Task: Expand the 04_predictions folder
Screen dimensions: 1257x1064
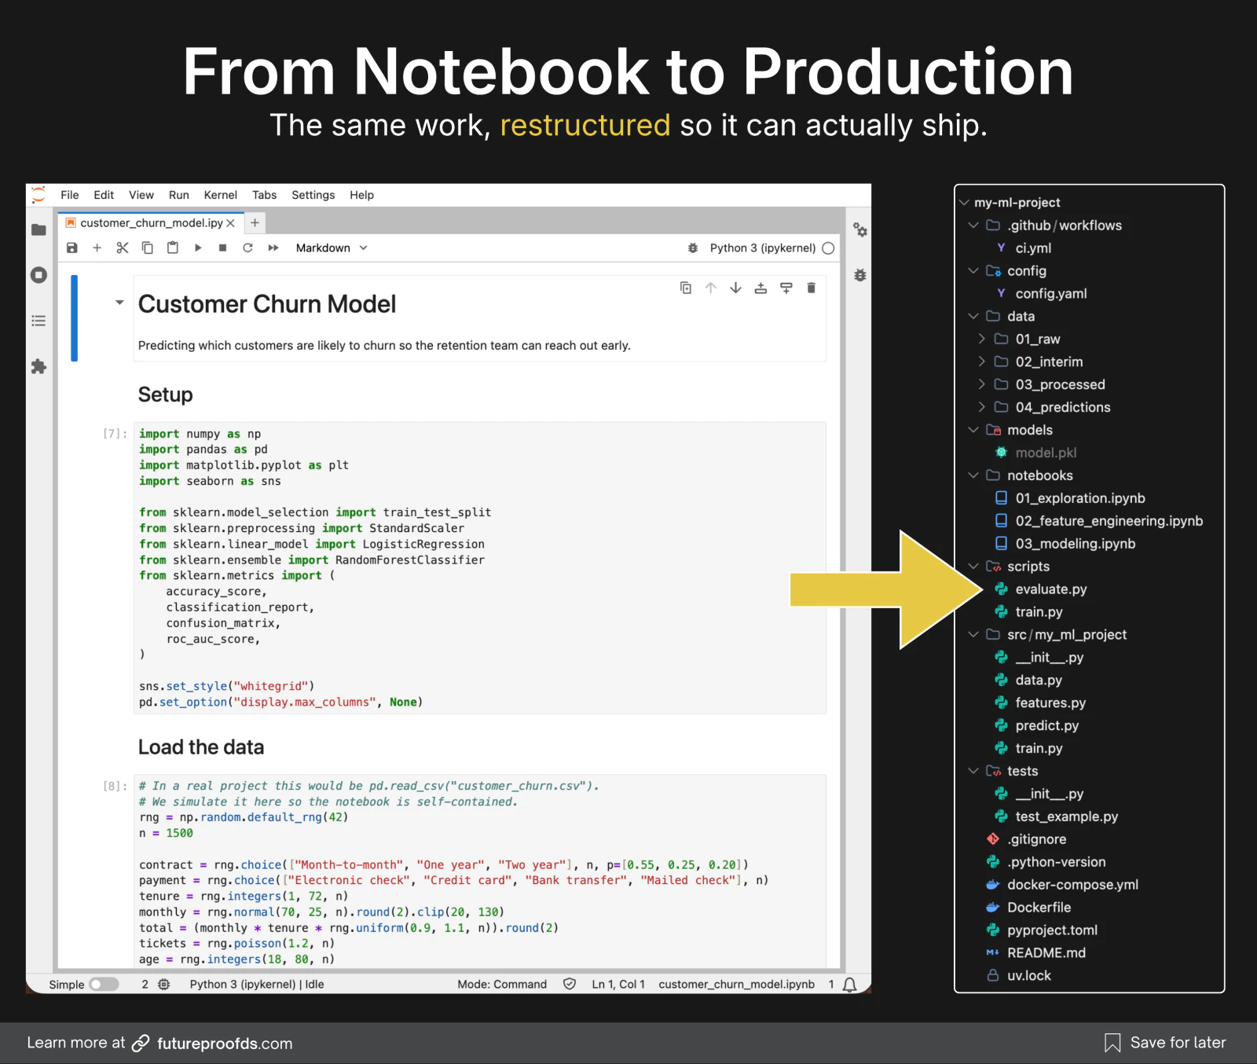Action: coord(981,407)
